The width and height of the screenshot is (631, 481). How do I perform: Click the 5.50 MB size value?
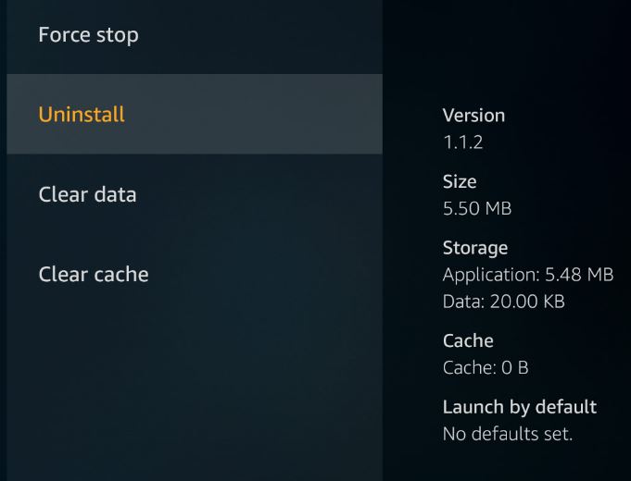coord(476,209)
